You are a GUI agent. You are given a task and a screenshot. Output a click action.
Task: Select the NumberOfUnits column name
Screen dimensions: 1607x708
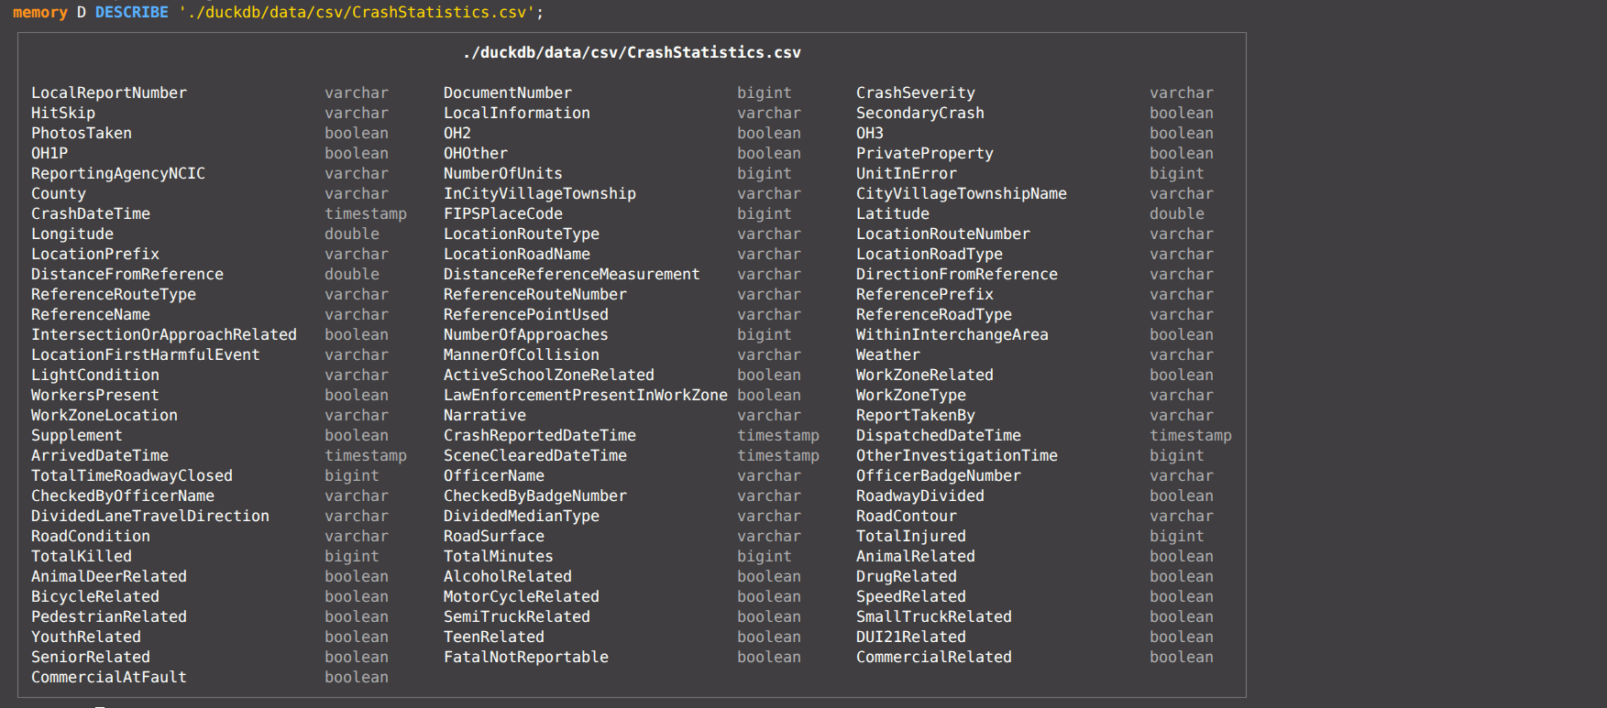tap(503, 174)
